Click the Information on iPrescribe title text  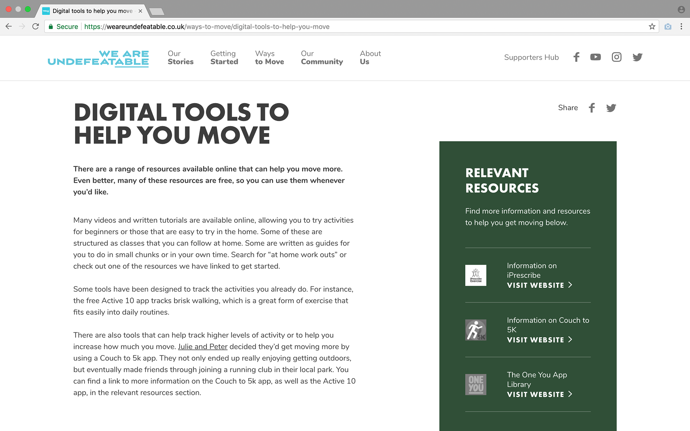[532, 270]
